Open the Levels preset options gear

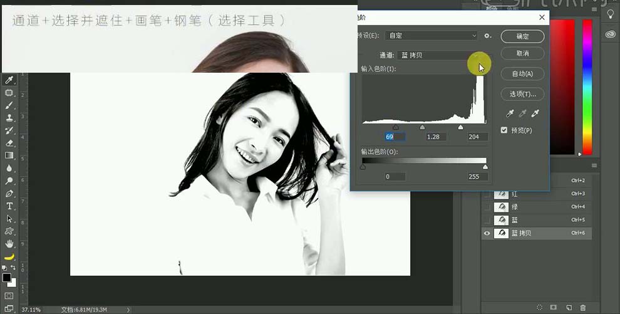coord(487,36)
